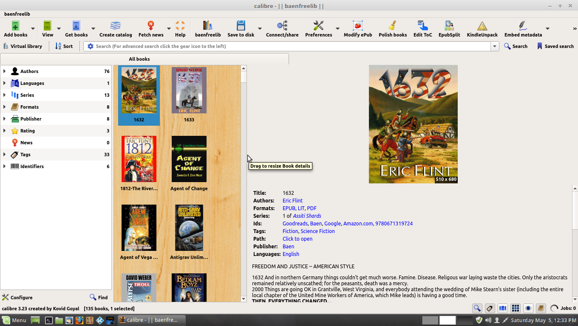Image resolution: width=578 pixels, height=326 pixels.
Task: Show hidden toolbar items with the chevron
Action: tap(575, 29)
